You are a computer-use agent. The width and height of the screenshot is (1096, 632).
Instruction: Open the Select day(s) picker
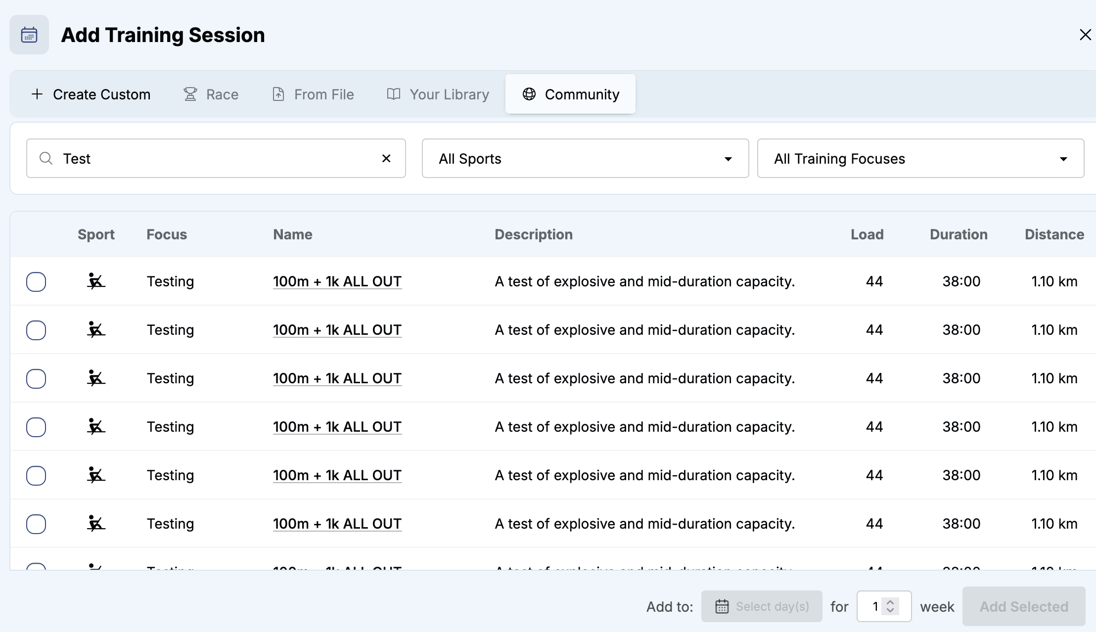point(762,606)
